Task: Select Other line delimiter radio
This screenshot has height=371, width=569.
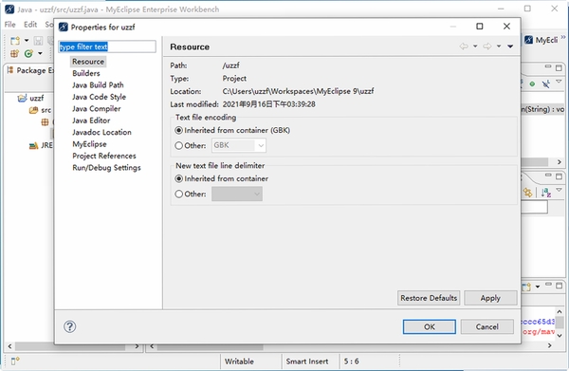Action: click(191, 194)
